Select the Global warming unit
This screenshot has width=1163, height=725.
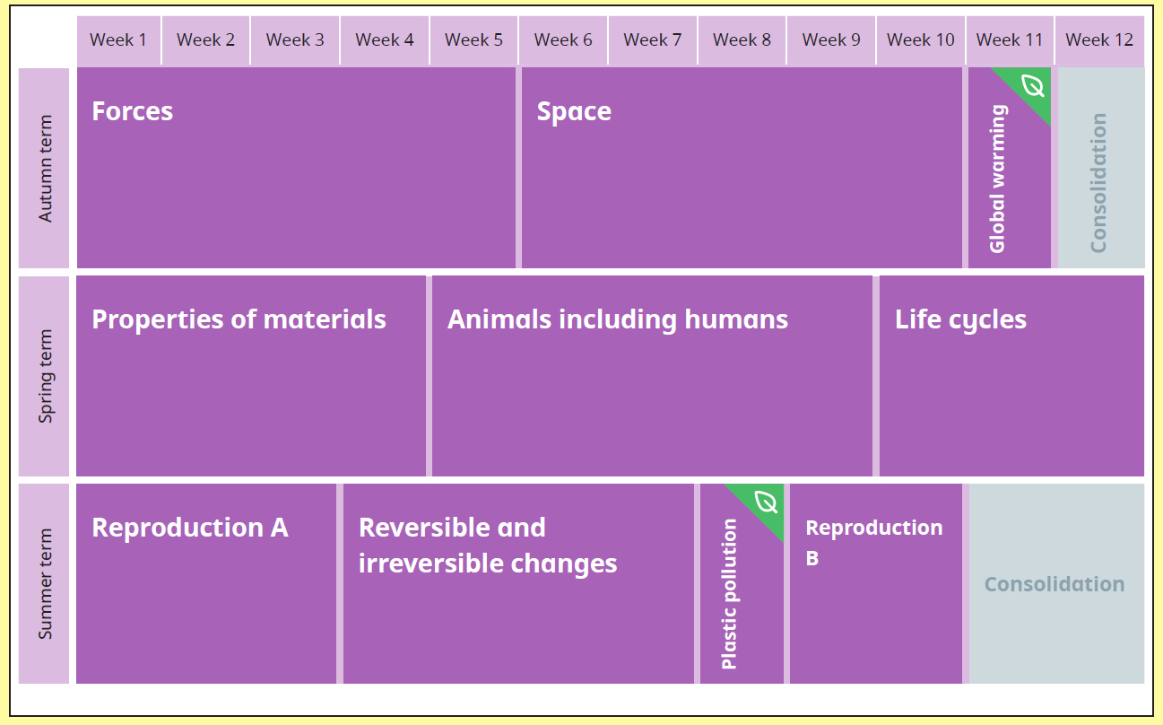click(1009, 168)
